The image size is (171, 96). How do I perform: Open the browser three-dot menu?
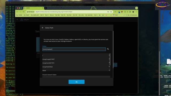point(136,12)
